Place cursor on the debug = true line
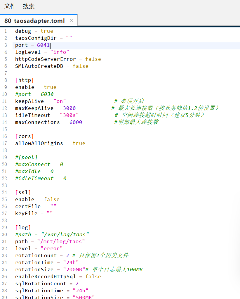Image resolution: width=240 pixels, height=299 pixels. click(34, 31)
